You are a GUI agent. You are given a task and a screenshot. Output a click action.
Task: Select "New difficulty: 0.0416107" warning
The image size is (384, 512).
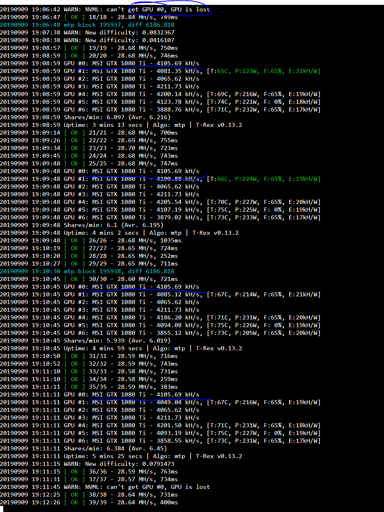[x=87, y=40]
